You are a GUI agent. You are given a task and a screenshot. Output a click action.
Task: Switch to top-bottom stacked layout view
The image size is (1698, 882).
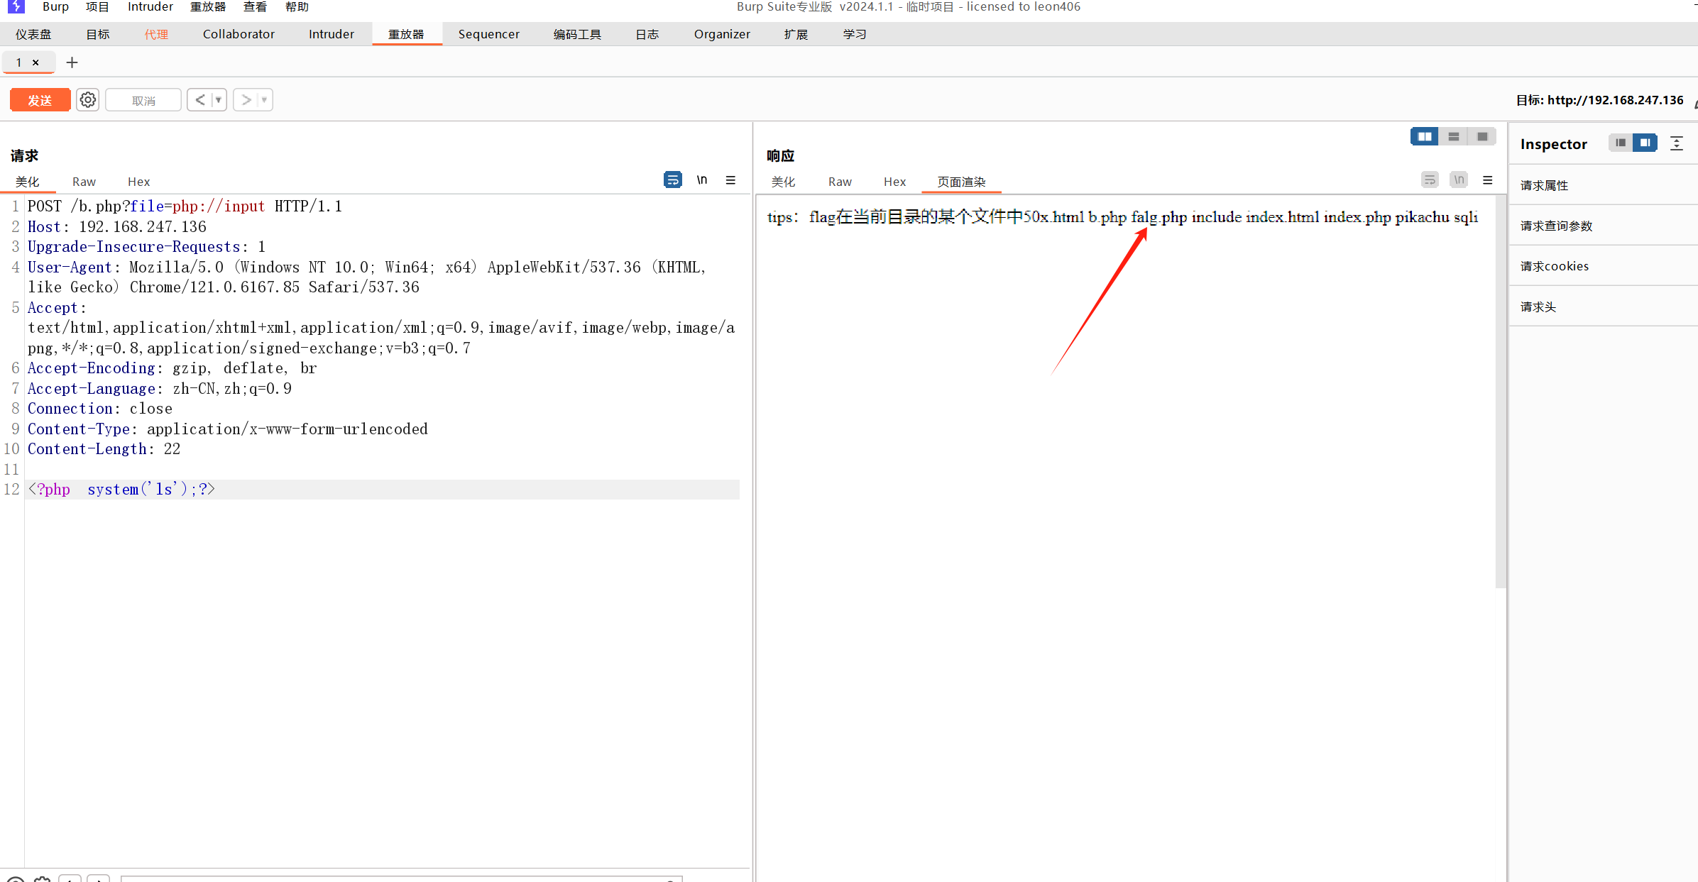tap(1453, 137)
